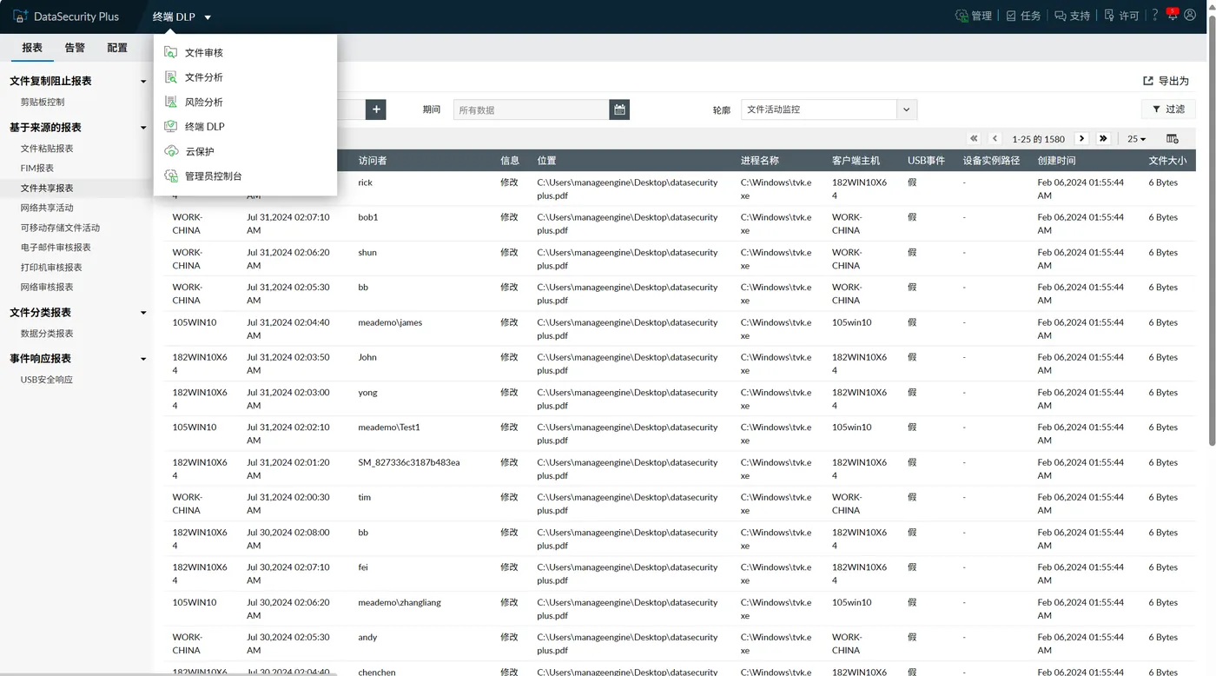Open the 25 rows-per-page dropdown
The height and width of the screenshot is (676, 1216).
point(1136,139)
